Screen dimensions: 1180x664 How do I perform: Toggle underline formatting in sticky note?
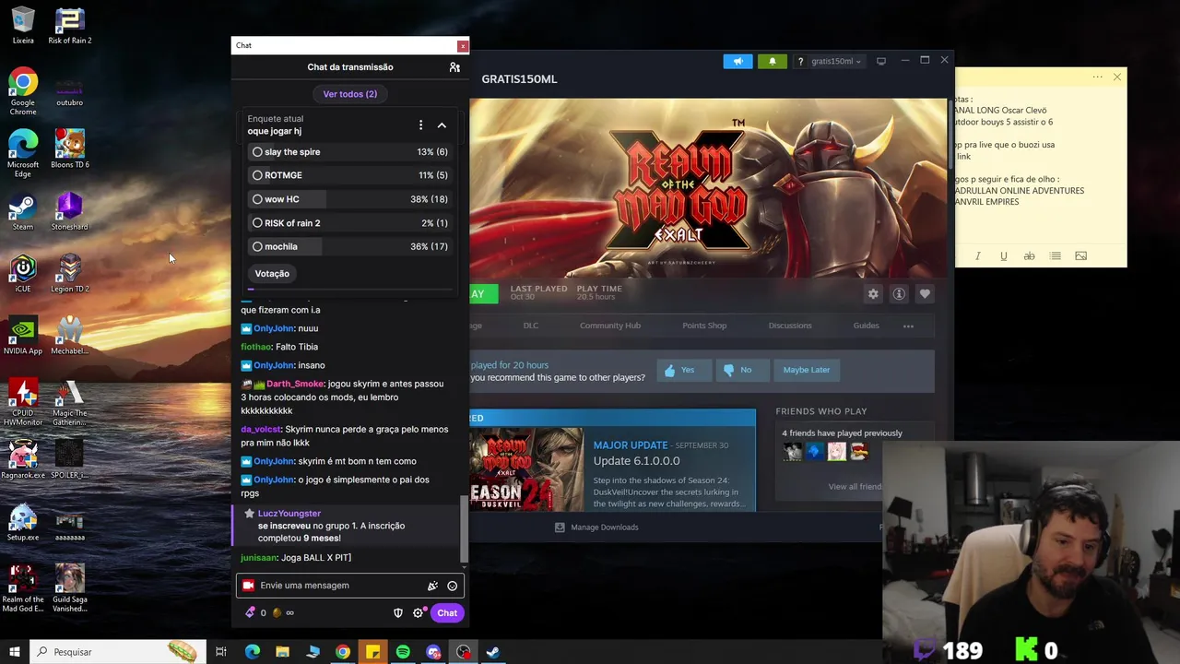(x=1004, y=256)
